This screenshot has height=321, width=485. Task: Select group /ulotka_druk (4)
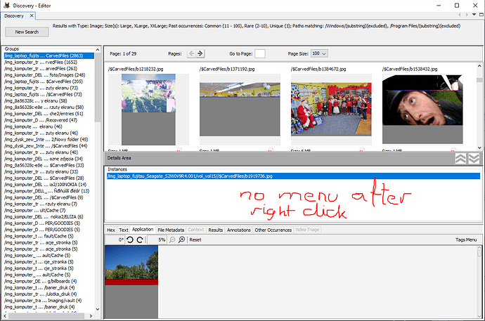[49, 294]
